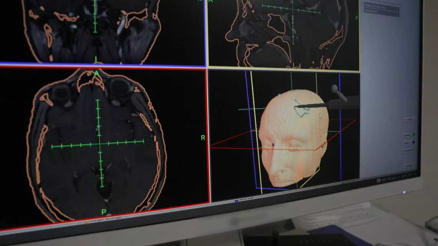Click the 'R' orientation label in the axial view
The height and width of the screenshot is (246, 438).
(203, 138)
